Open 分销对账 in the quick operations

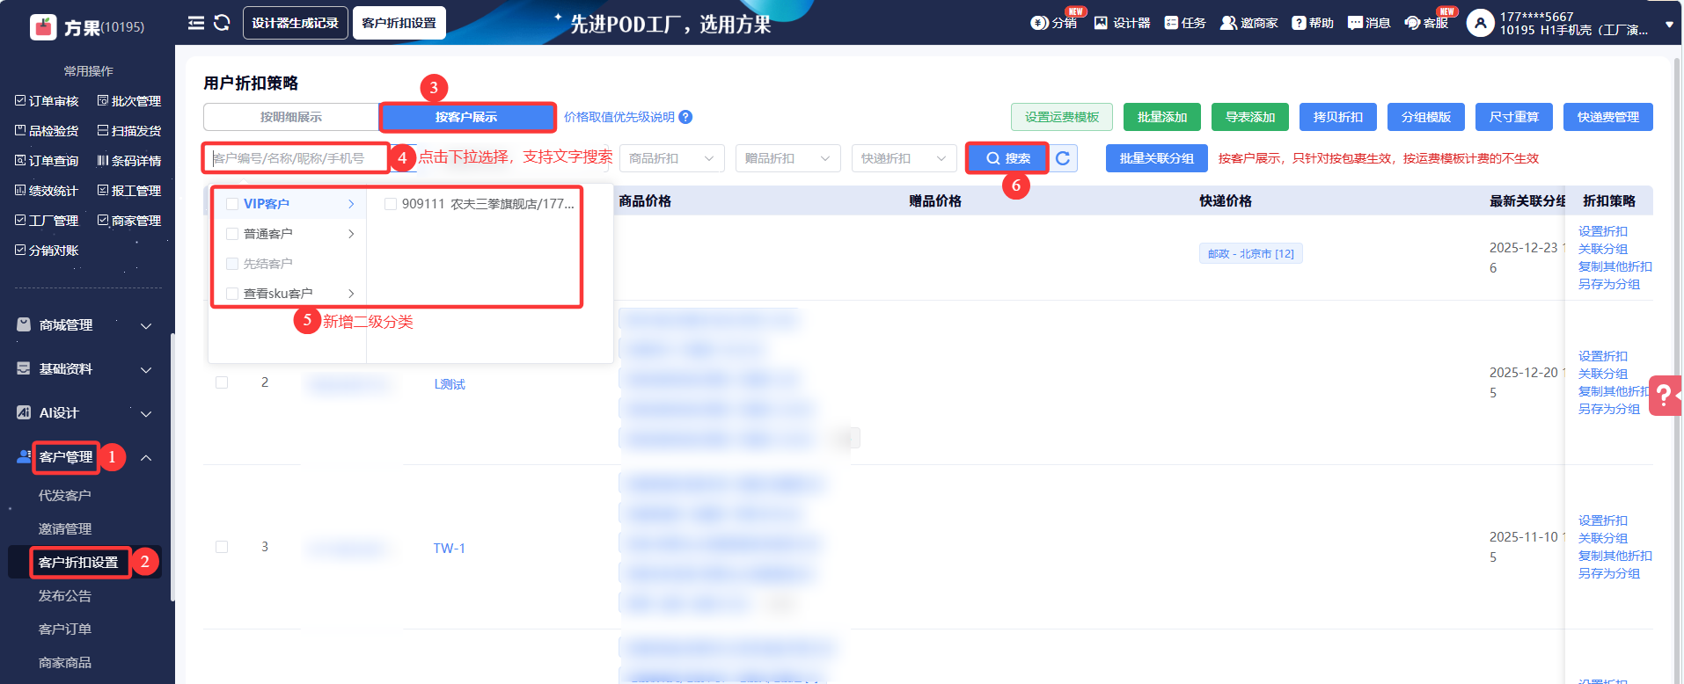(48, 251)
